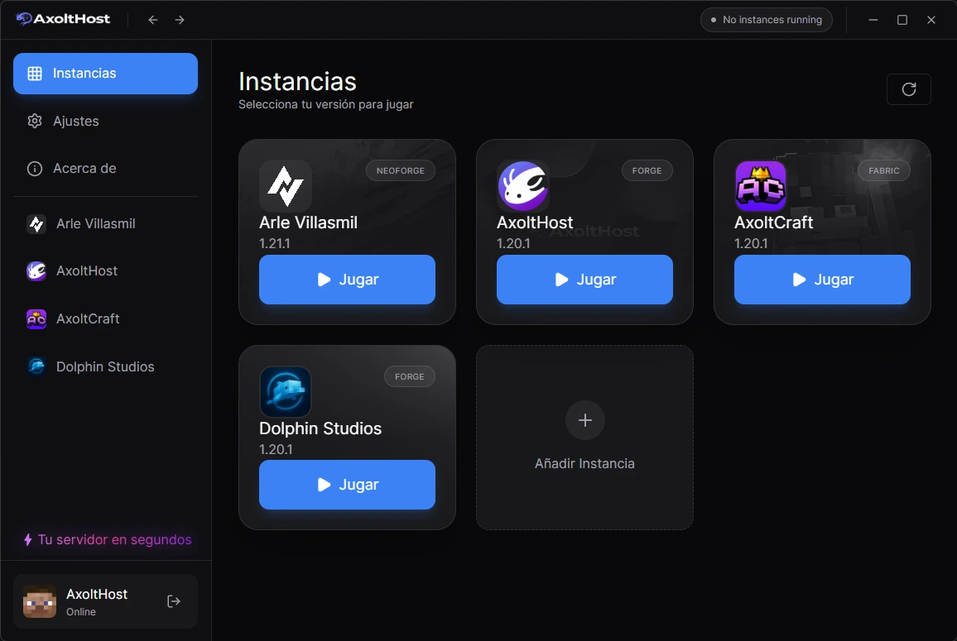The height and width of the screenshot is (641, 957).
Task: Click the Arle Villasmil icon in the sidebar
Action: [x=36, y=223]
